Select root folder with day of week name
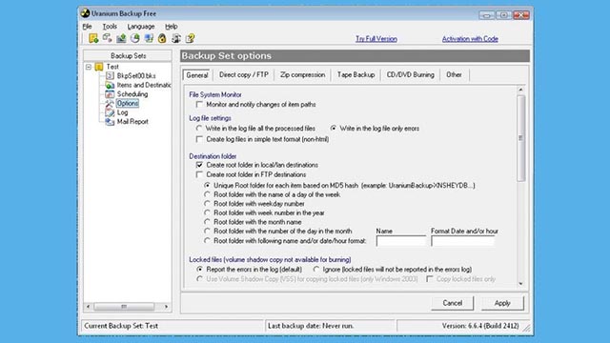Image resolution: width=610 pixels, height=343 pixels. tap(208, 194)
